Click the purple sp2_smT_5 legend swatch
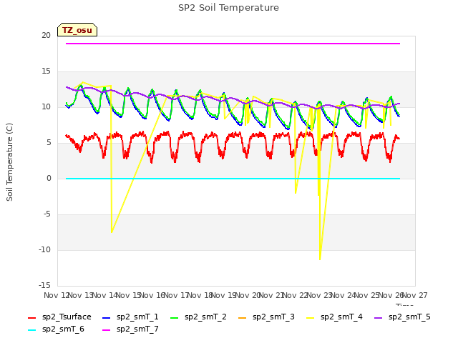This screenshot has height=343, width=458. tap(379, 317)
